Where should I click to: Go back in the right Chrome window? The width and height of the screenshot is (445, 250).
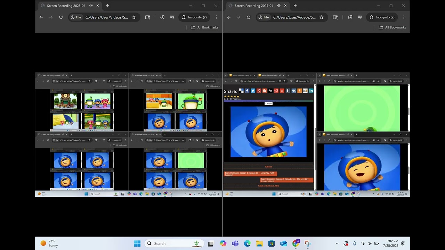pos(229,17)
